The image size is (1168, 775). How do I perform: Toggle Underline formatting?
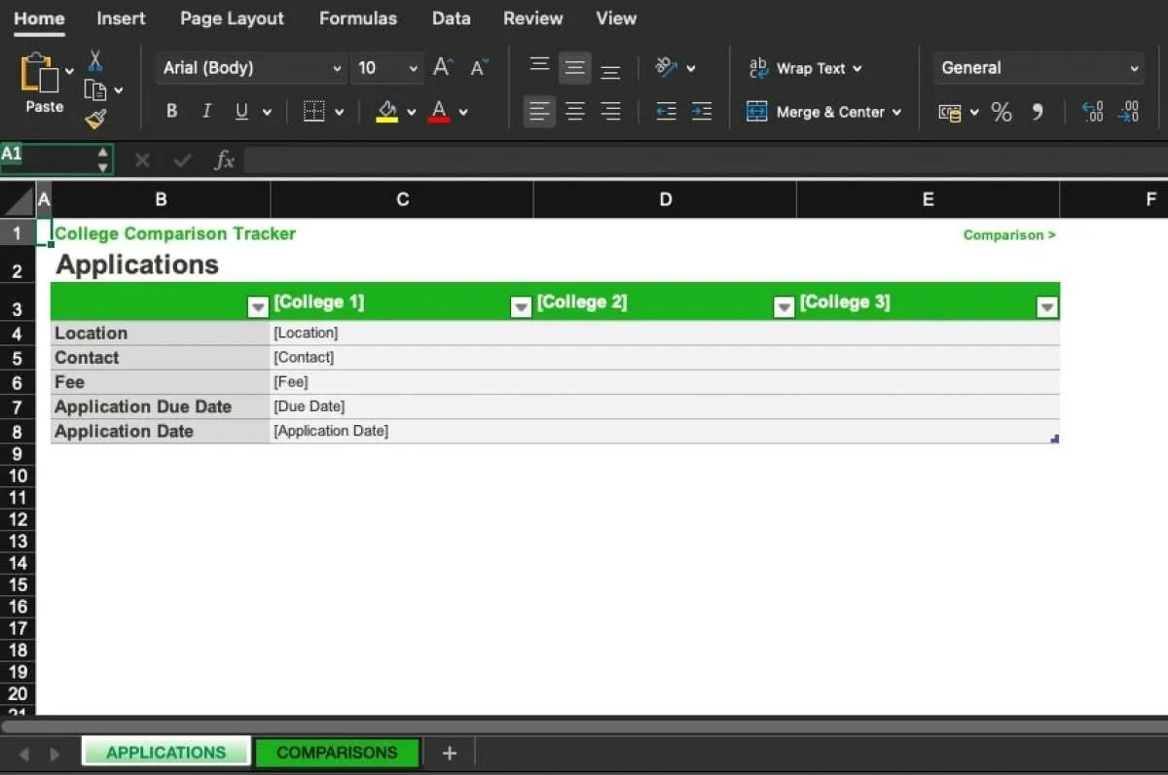tap(240, 112)
